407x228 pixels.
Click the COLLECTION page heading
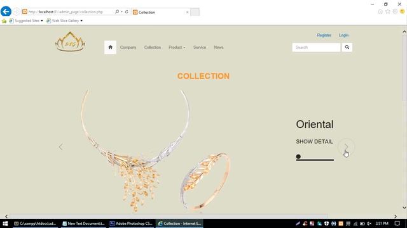click(x=203, y=76)
